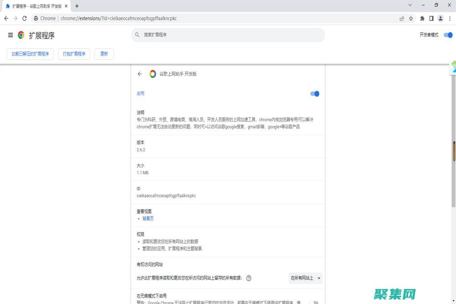Click the Chrome logo beside 扩展程序 heading
Screen dimensions: 456x304
point(20,35)
